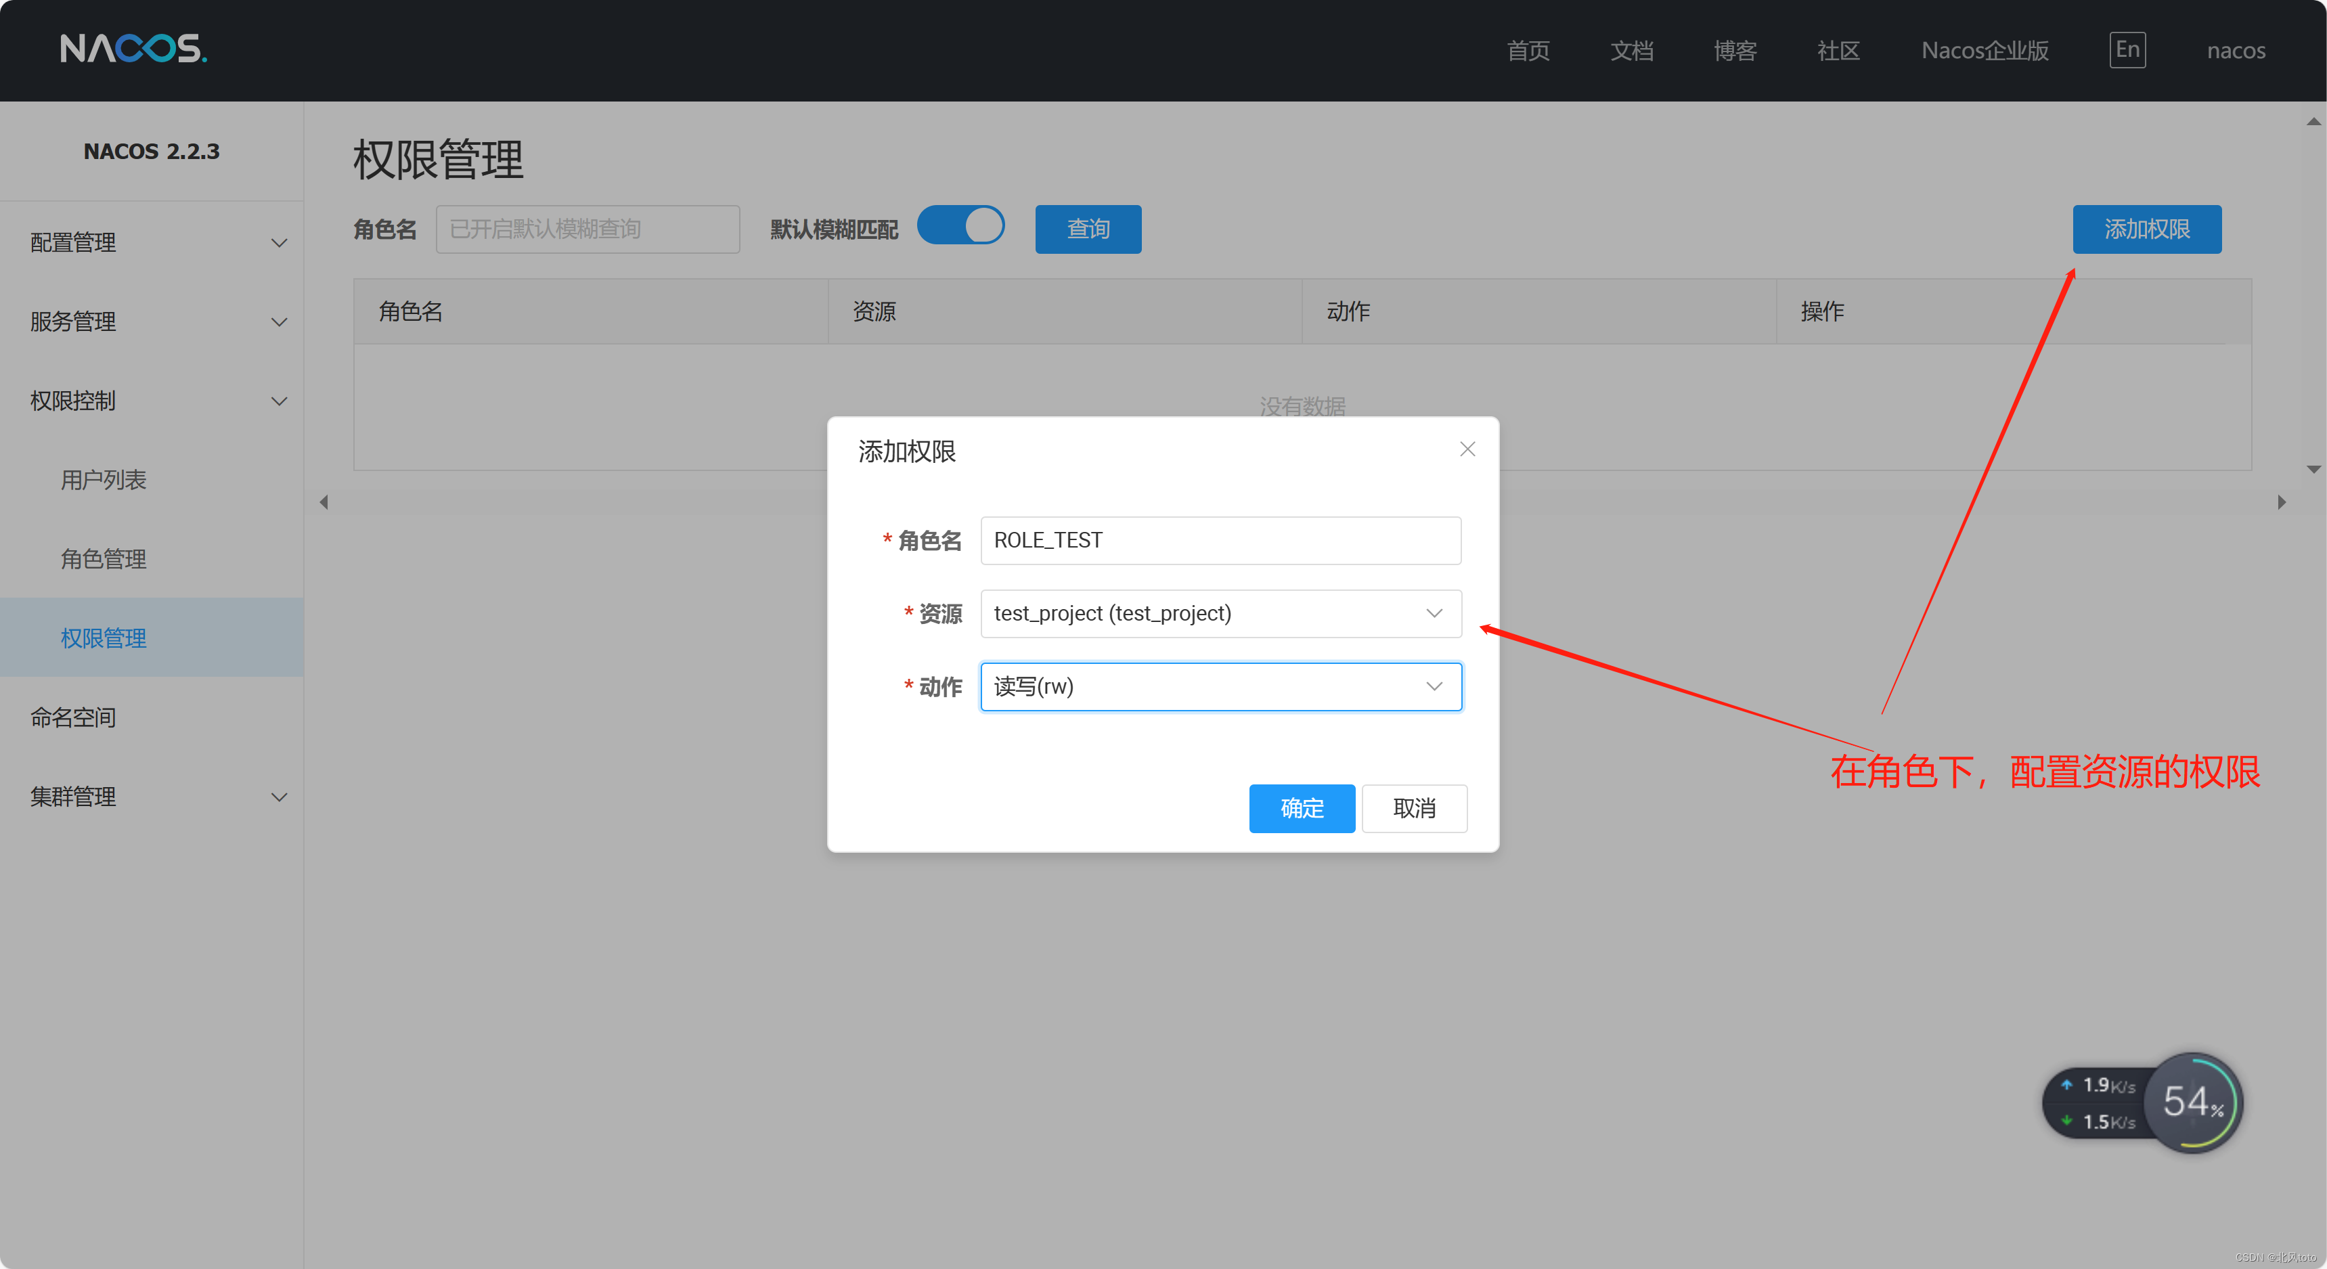This screenshot has height=1269, width=2327.
Task: Open the 动作 dropdown showing 读写(rw)
Action: pyautogui.click(x=1220, y=686)
